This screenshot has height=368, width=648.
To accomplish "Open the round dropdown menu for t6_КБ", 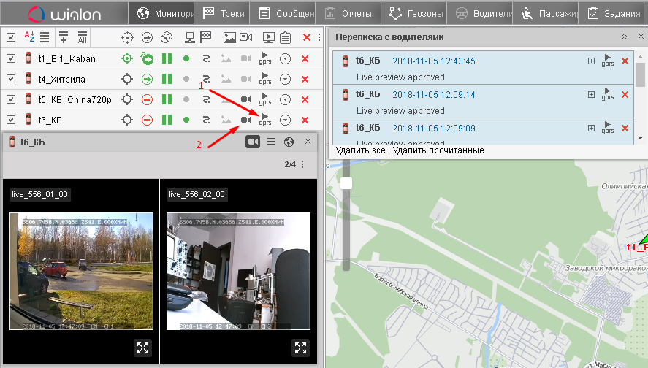I will 286,120.
